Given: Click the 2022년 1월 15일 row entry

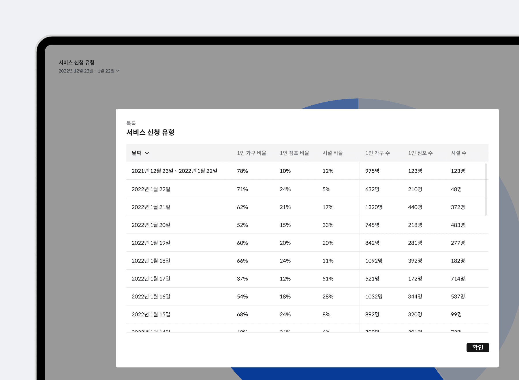Looking at the screenshot, I should [151, 314].
